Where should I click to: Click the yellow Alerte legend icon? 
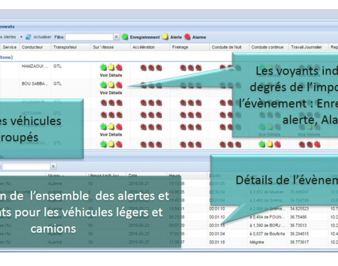point(166,37)
